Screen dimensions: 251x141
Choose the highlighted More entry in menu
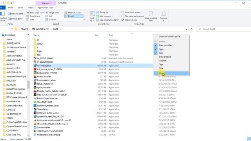[171, 73]
